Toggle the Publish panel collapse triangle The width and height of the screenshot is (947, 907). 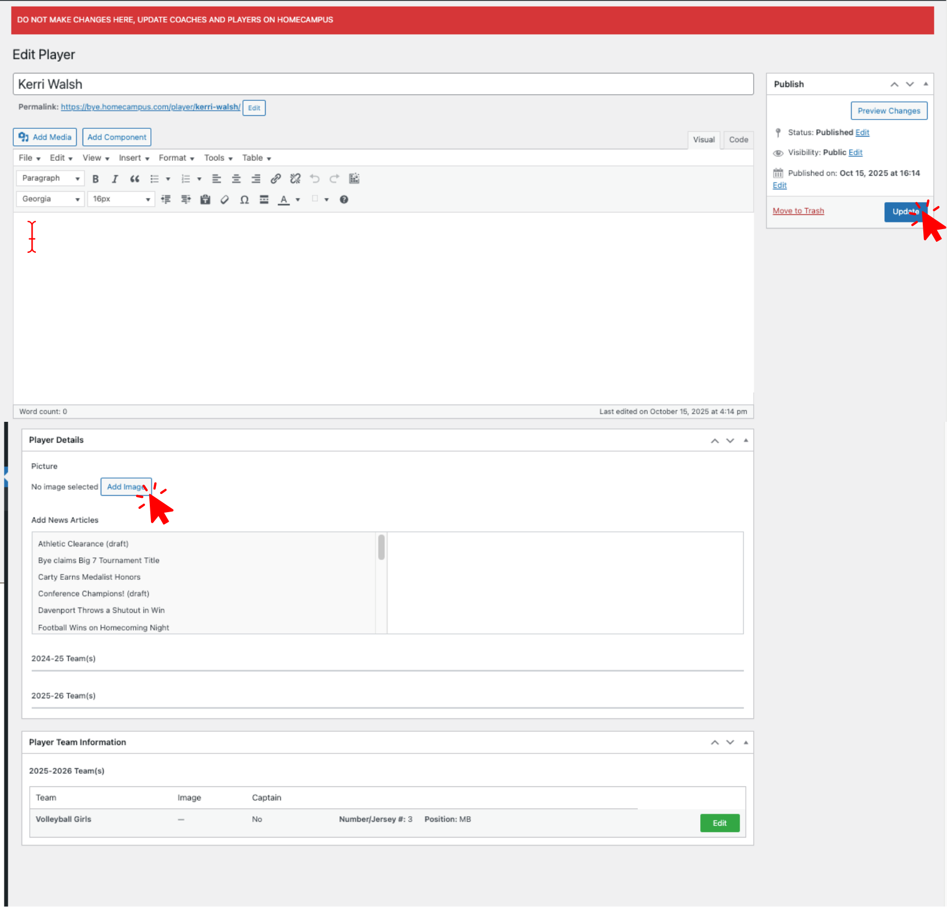point(926,84)
